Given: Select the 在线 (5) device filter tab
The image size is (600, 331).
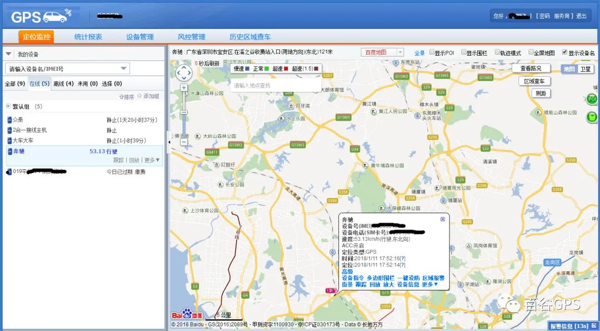Looking at the screenshot, I should click(x=39, y=83).
